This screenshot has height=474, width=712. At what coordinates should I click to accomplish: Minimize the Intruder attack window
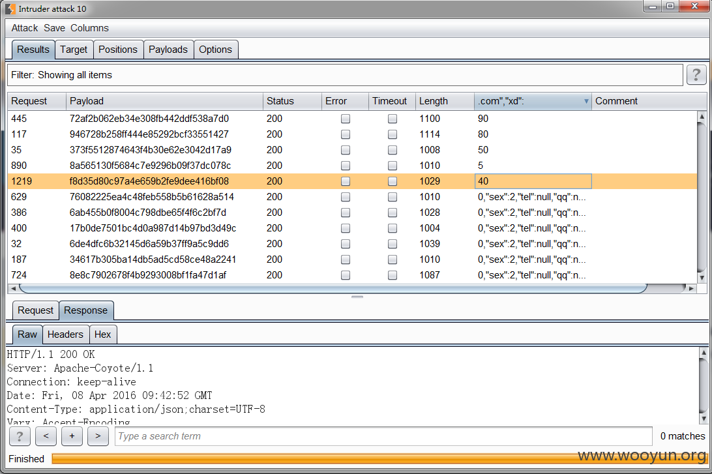pyautogui.click(x=653, y=6)
